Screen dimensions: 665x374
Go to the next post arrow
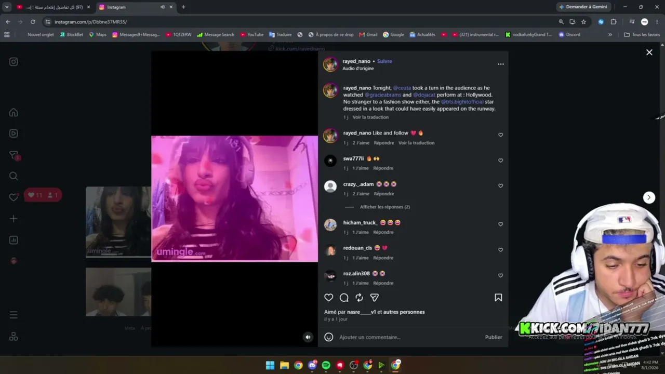pyautogui.click(x=649, y=197)
